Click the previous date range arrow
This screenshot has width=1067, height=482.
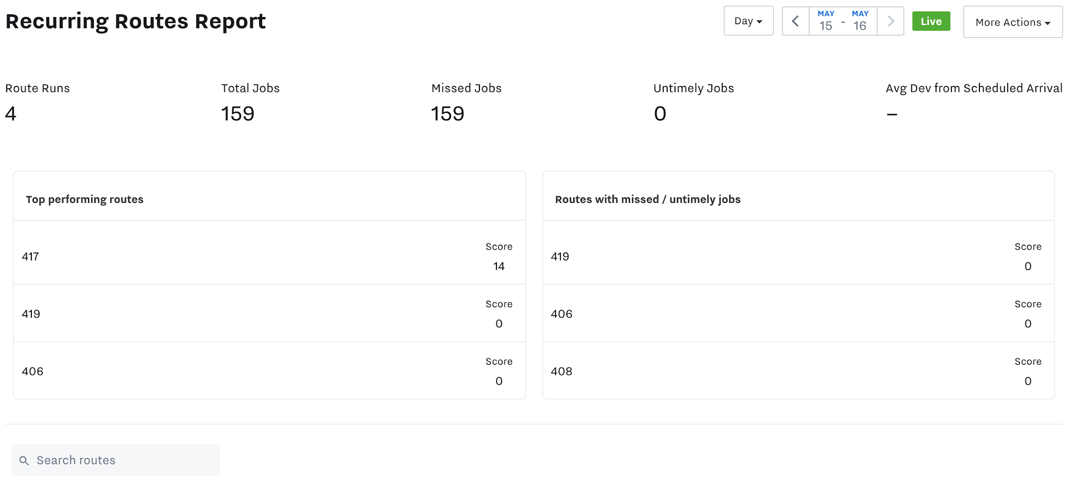(x=795, y=21)
